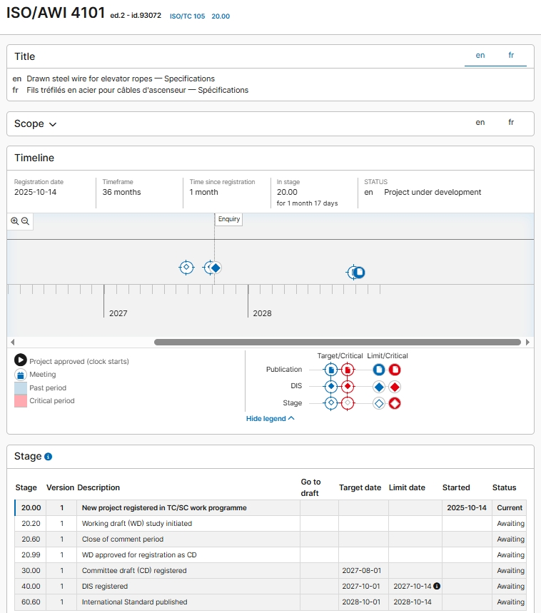Click the Meeting calendar icon in legend
Image resolution: width=541 pixels, height=613 pixels.
(x=21, y=375)
